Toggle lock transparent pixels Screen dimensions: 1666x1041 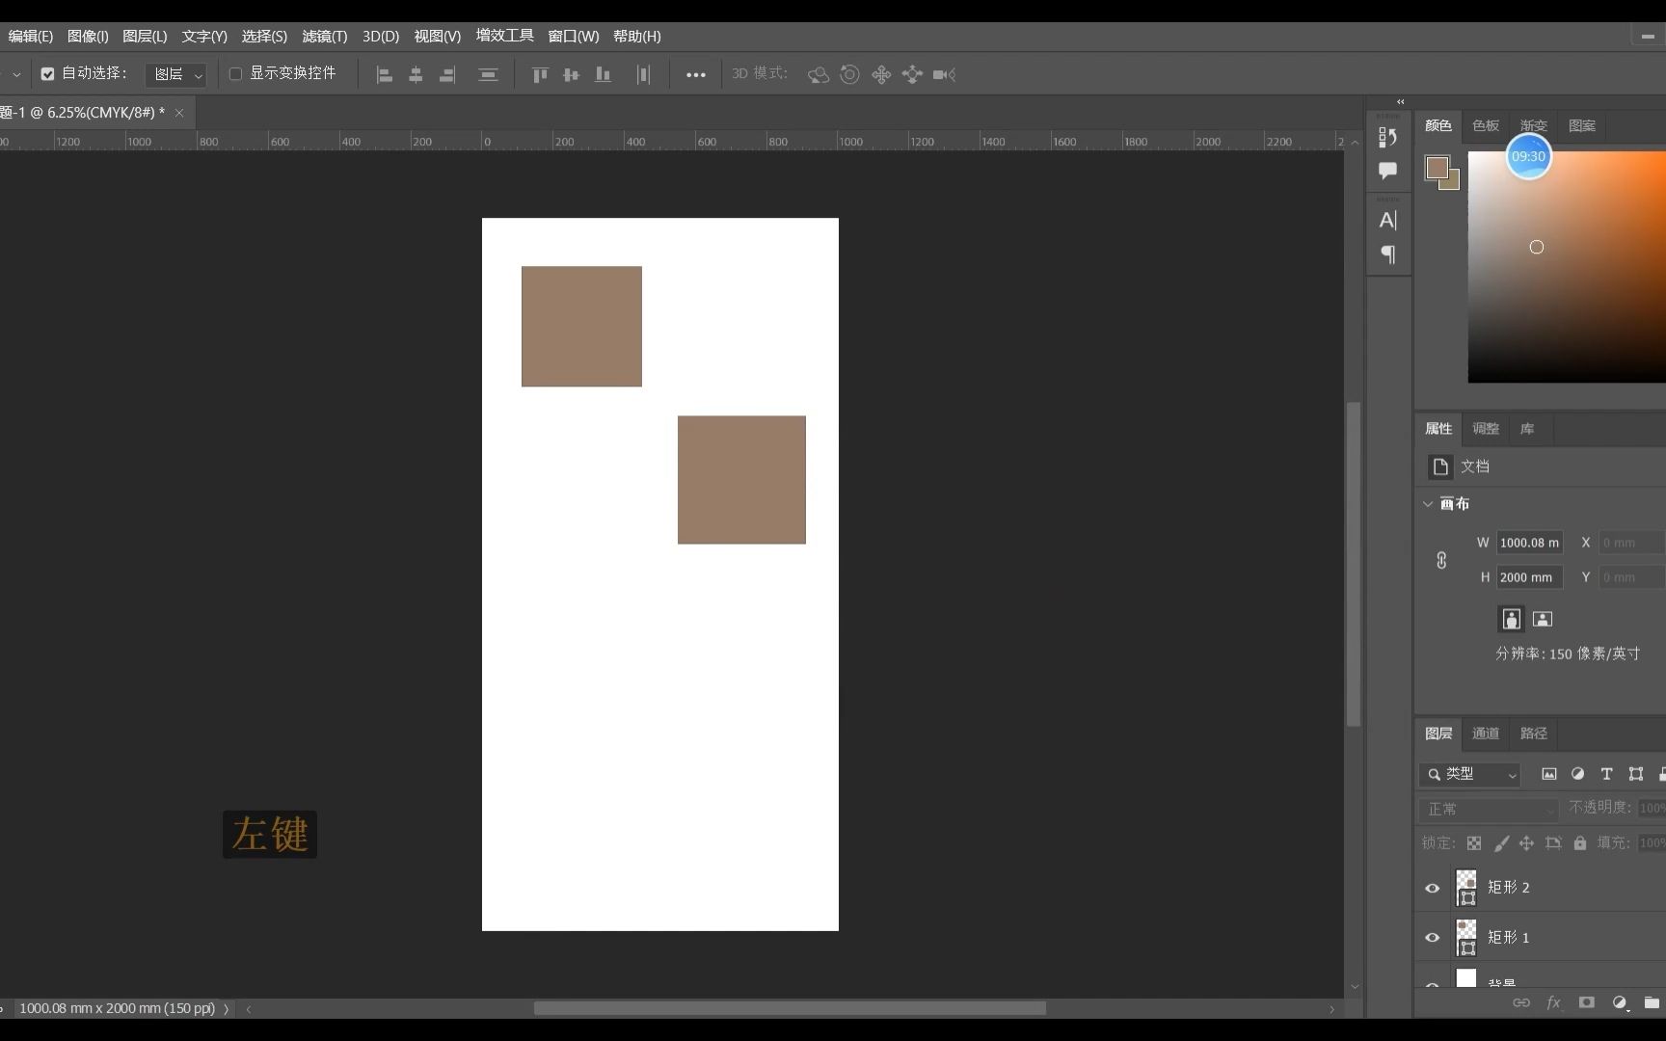tap(1474, 843)
